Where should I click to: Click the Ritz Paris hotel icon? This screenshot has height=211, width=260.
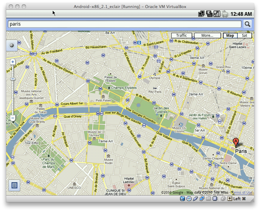tap(155, 88)
